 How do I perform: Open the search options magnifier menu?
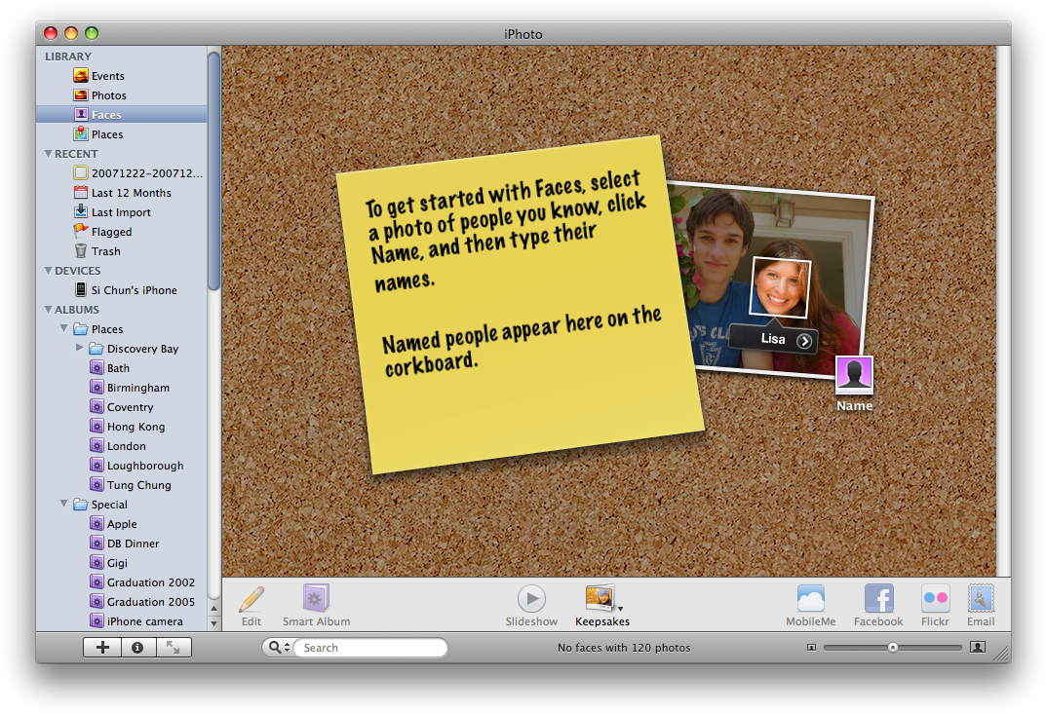279,647
